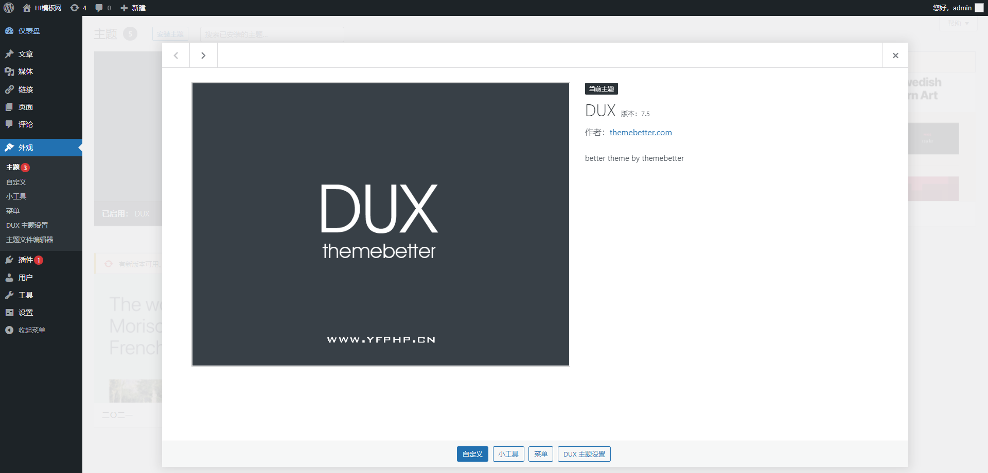The image size is (988, 473).
Task: Open the admin user avatar
Action: [x=979, y=8]
